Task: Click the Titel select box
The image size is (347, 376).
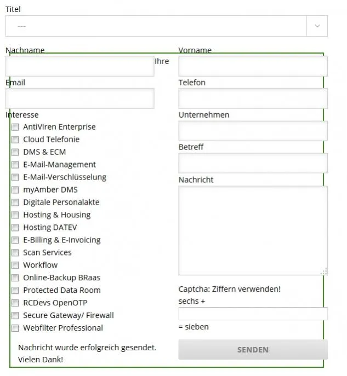Action: pos(167,26)
